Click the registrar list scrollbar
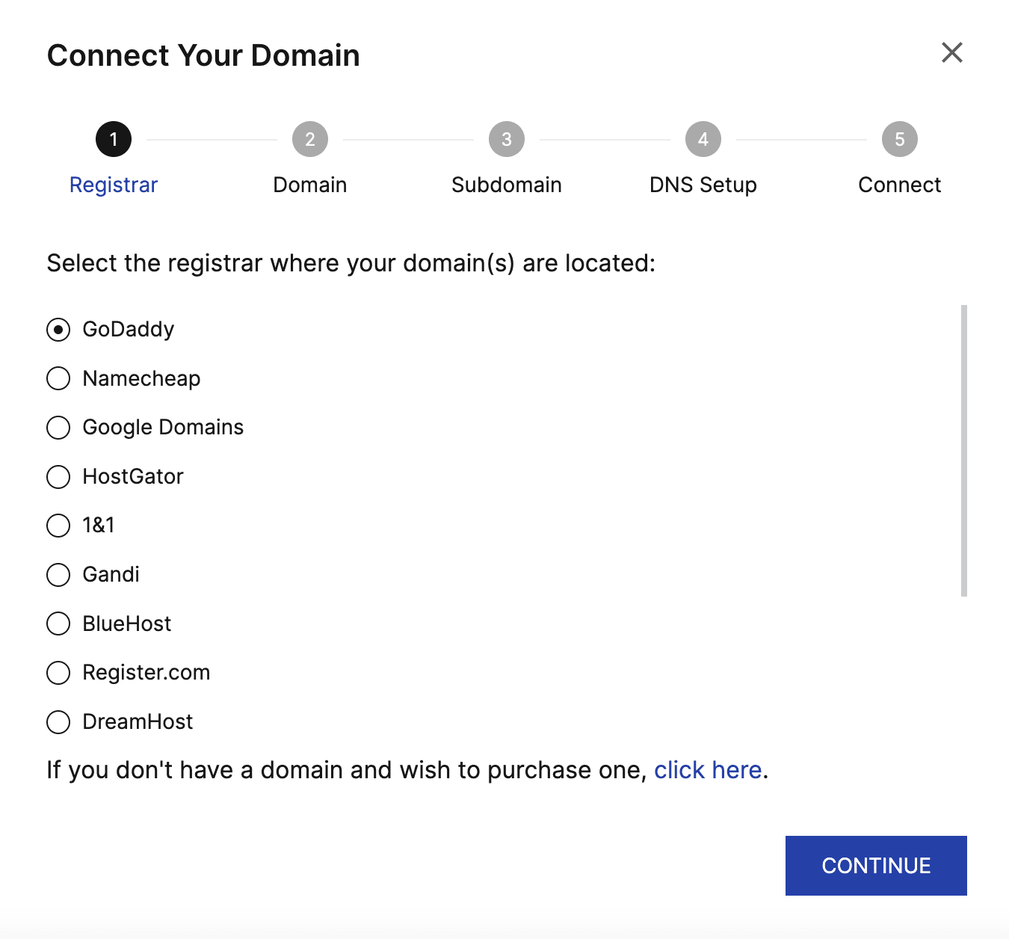Viewport: 1009px width, 939px height. click(x=964, y=451)
